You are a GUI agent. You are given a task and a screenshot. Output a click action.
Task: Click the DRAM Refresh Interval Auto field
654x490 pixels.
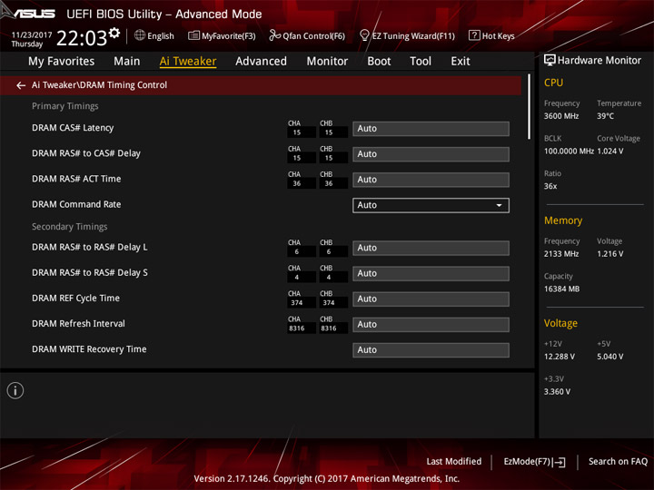(x=431, y=325)
